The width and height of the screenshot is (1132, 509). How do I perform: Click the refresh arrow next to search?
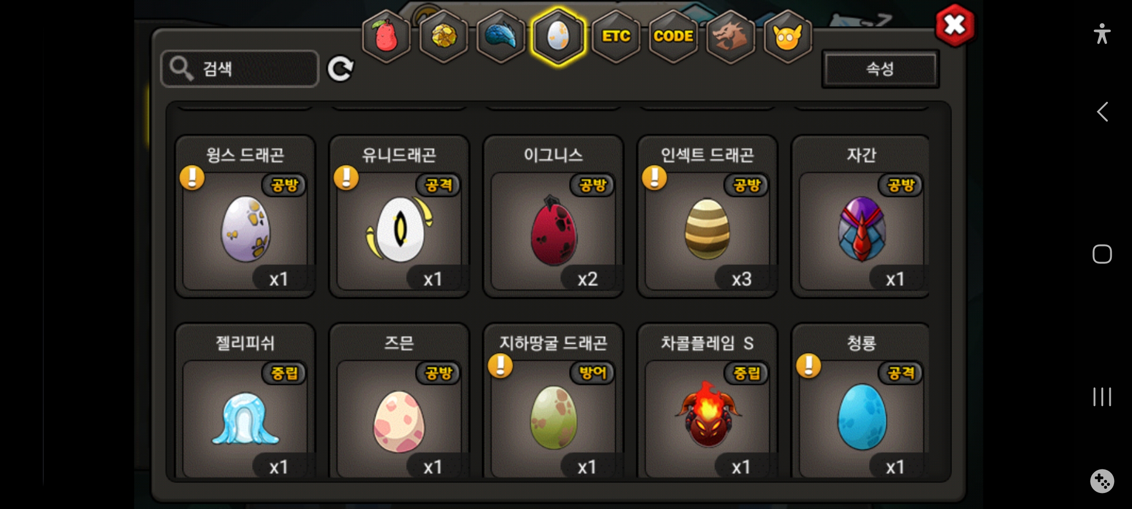pyautogui.click(x=341, y=69)
